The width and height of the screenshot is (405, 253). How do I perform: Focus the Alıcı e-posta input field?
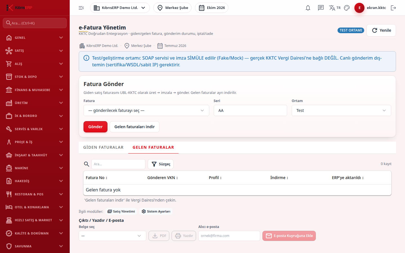(x=229, y=236)
